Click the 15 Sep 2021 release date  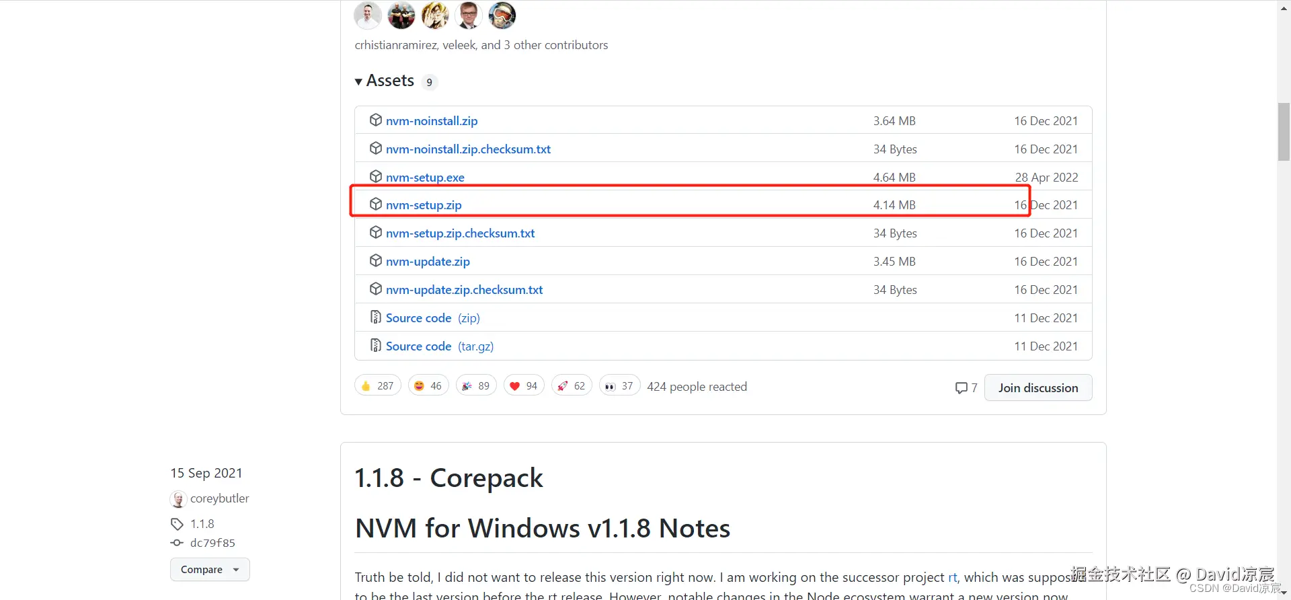[206, 474]
